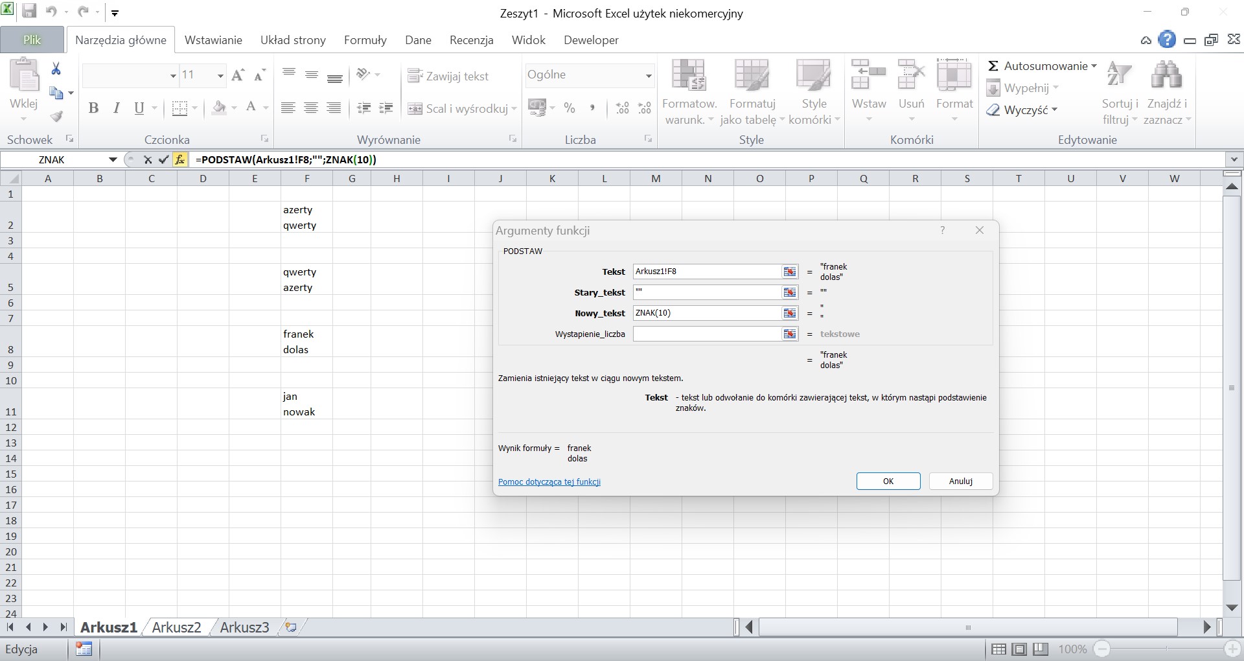Open the Name Box function dropdown
Image resolution: width=1244 pixels, height=661 pixels.
tap(113, 159)
